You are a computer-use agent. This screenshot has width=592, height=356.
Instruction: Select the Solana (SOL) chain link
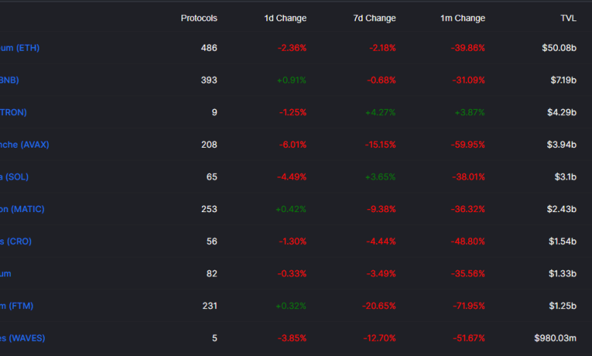[14, 176]
